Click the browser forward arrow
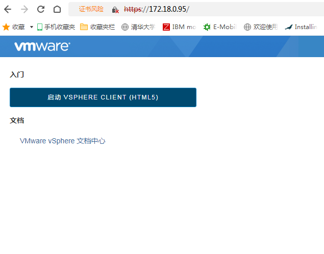 (24, 9)
